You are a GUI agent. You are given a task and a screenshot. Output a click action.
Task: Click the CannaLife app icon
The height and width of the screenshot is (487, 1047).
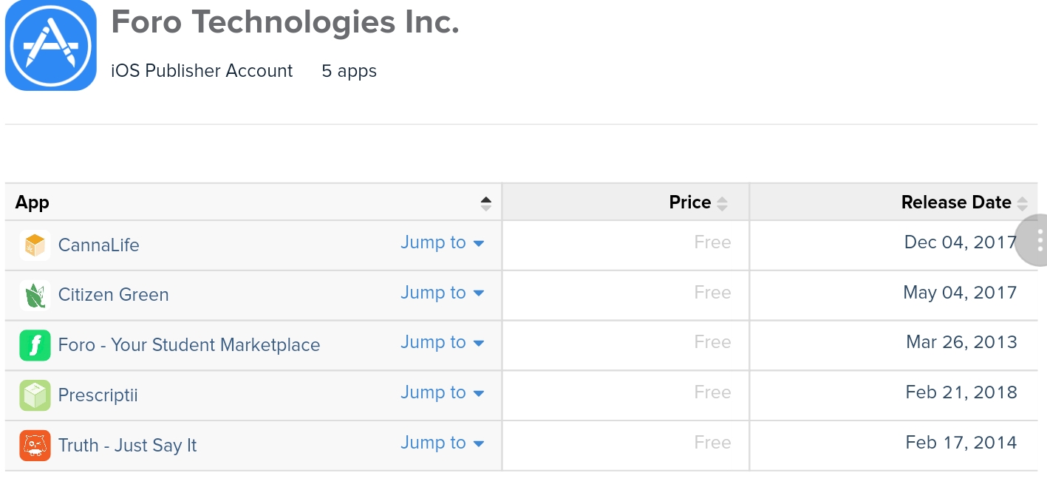pyautogui.click(x=35, y=245)
